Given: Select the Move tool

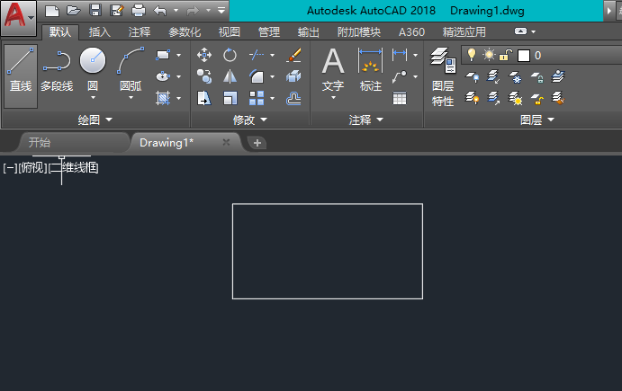Looking at the screenshot, I should (204, 55).
